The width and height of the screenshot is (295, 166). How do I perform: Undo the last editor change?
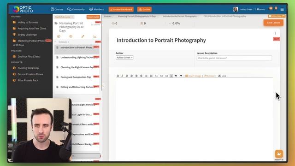pyautogui.click(x=176, y=76)
